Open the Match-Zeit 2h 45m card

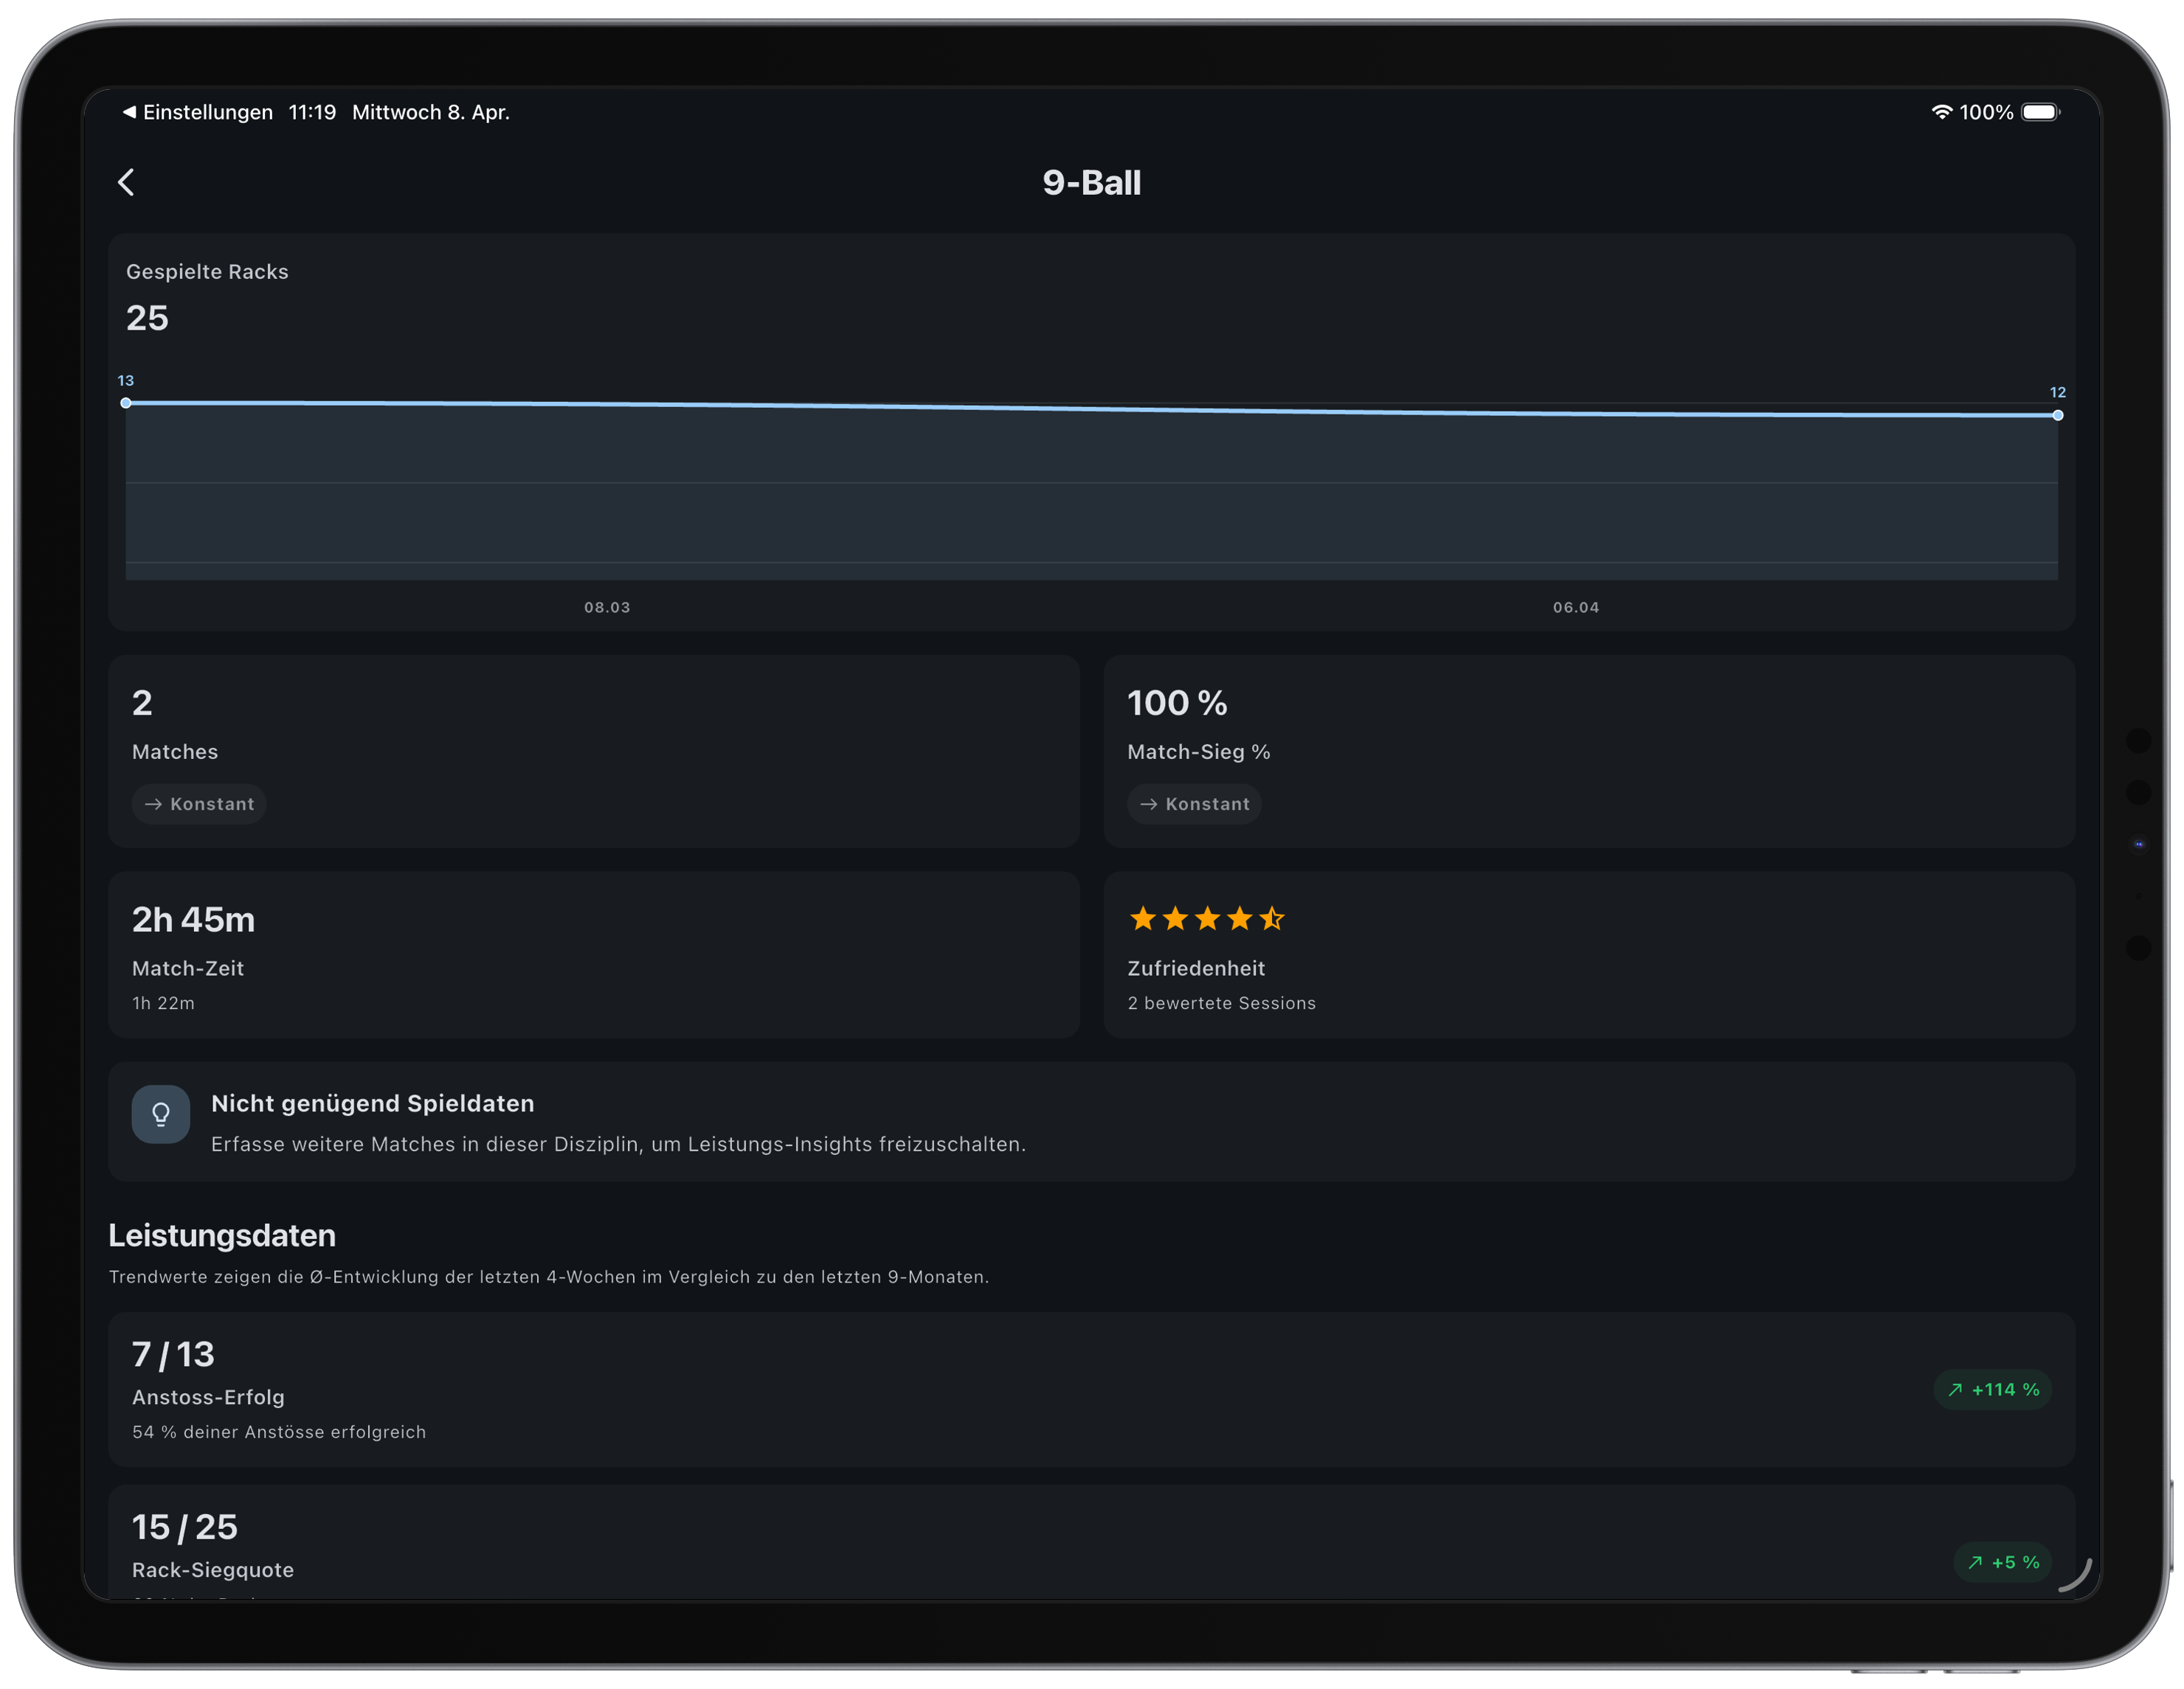pyautogui.click(x=593, y=954)
